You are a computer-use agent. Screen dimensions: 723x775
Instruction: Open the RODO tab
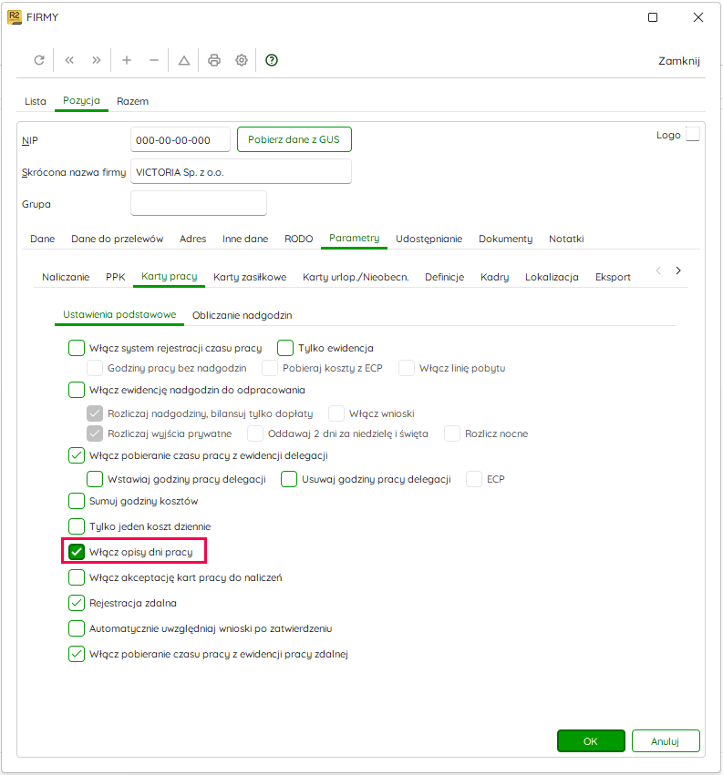298,239
